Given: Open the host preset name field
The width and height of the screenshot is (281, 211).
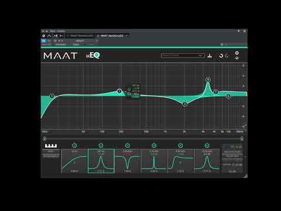Looking at the screenshot, I should (81, 41).
